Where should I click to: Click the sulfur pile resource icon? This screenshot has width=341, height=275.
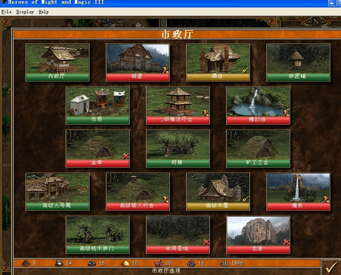click(x=125, y=263)
